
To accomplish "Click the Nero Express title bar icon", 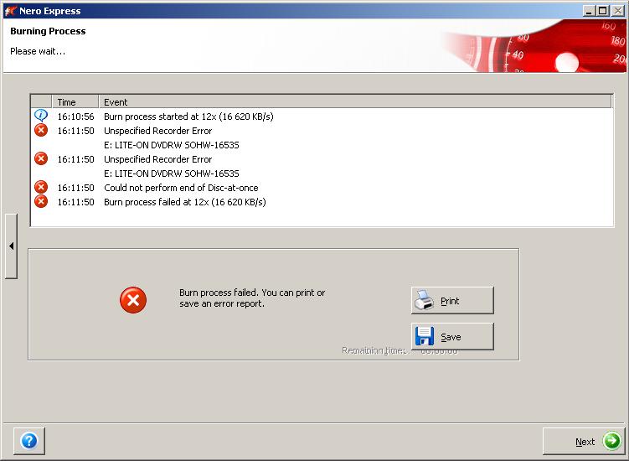I will pos(10,11).
